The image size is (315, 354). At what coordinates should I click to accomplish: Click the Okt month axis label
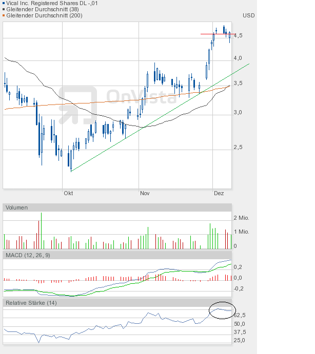click(x=68, y=193)
